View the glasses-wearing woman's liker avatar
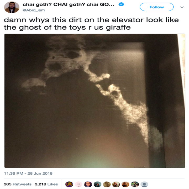 point(88,184)
